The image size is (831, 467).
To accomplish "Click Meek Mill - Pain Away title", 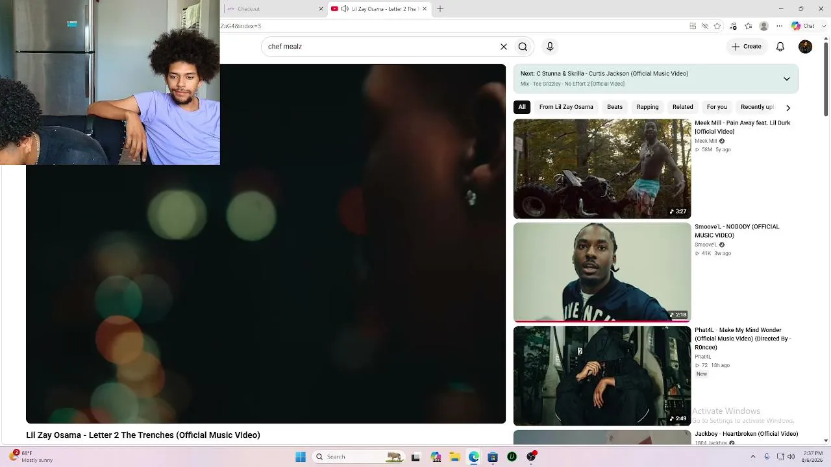I will (743, 127).
